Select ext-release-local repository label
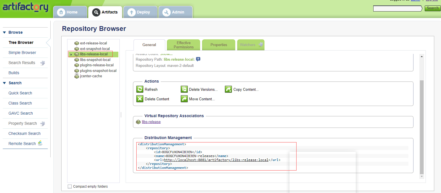The image size is (441, 193). pyautogui.click(x=93, y=43)
